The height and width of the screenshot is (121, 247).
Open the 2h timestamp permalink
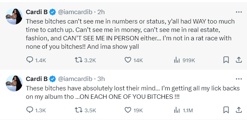point(101,12)
